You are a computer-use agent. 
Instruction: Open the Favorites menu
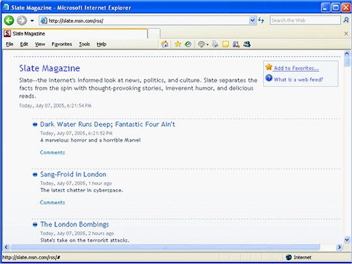[62, 44]
